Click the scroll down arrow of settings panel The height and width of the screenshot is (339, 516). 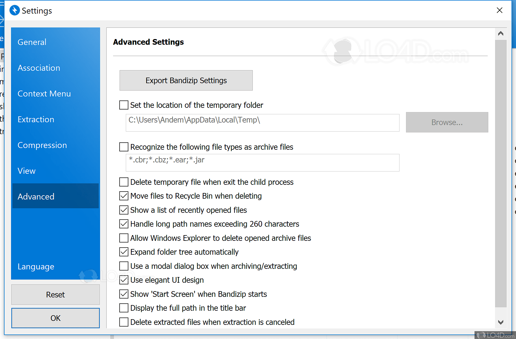tap(501, 322)
